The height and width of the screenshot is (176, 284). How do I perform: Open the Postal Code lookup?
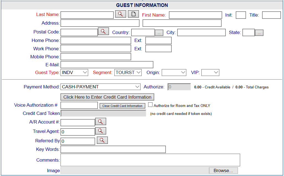[x=103, y=31]
